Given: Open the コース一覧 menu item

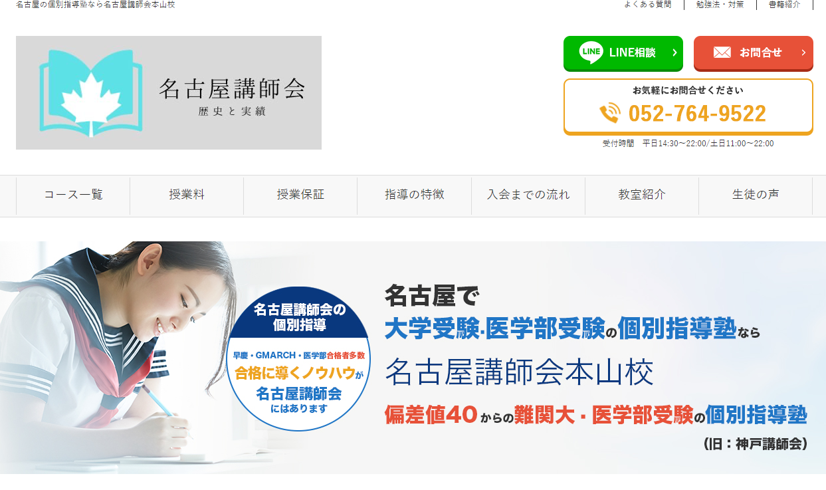Looking at the screenshot, I should [x=73, y=195].
